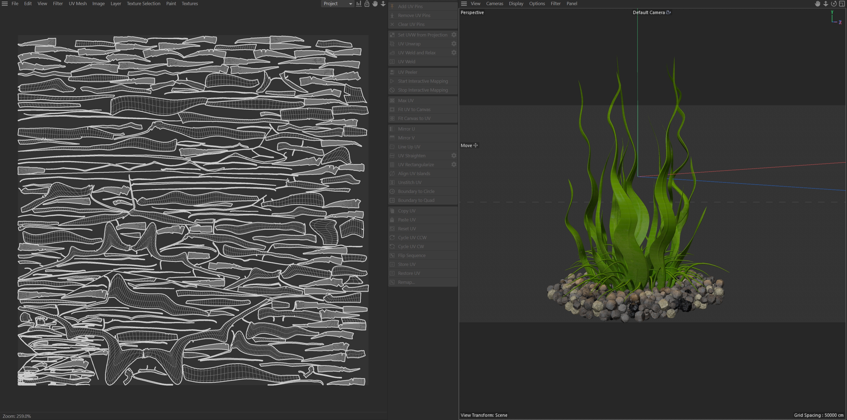Open the Project dropdown
Image resolution: width=847 pixels, height=420 pixels.
coord(337,4)
